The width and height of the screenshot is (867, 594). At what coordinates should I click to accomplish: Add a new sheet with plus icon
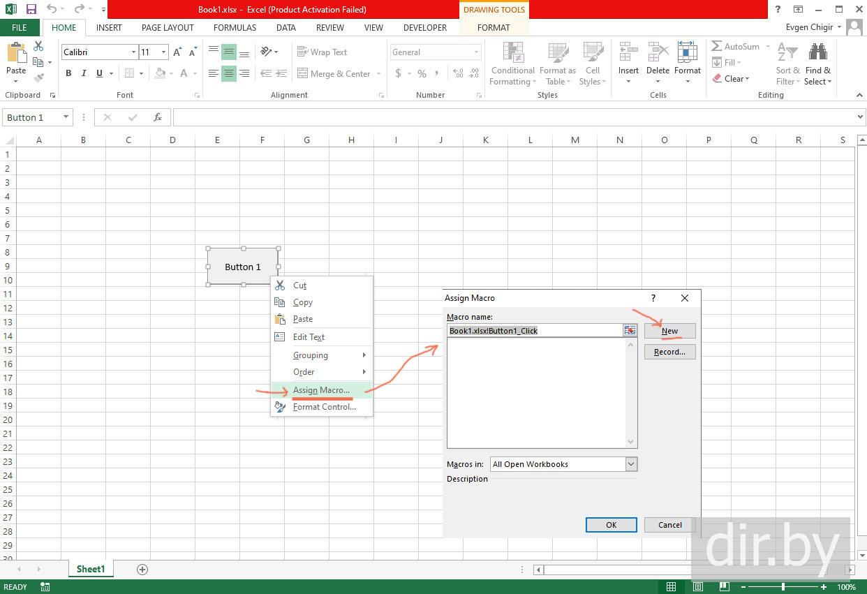pos(142,570)
